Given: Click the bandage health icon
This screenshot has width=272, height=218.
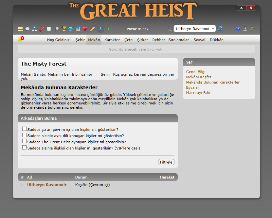Looking at the screenshot, I should (x=92, y=29).
